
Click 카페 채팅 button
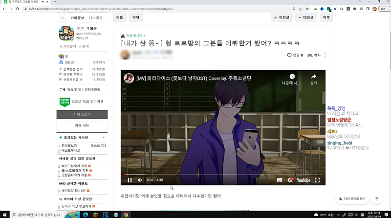pos(82,125)
